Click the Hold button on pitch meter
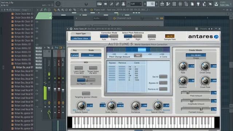The image size is (233, 131). [x=138, y=55]
